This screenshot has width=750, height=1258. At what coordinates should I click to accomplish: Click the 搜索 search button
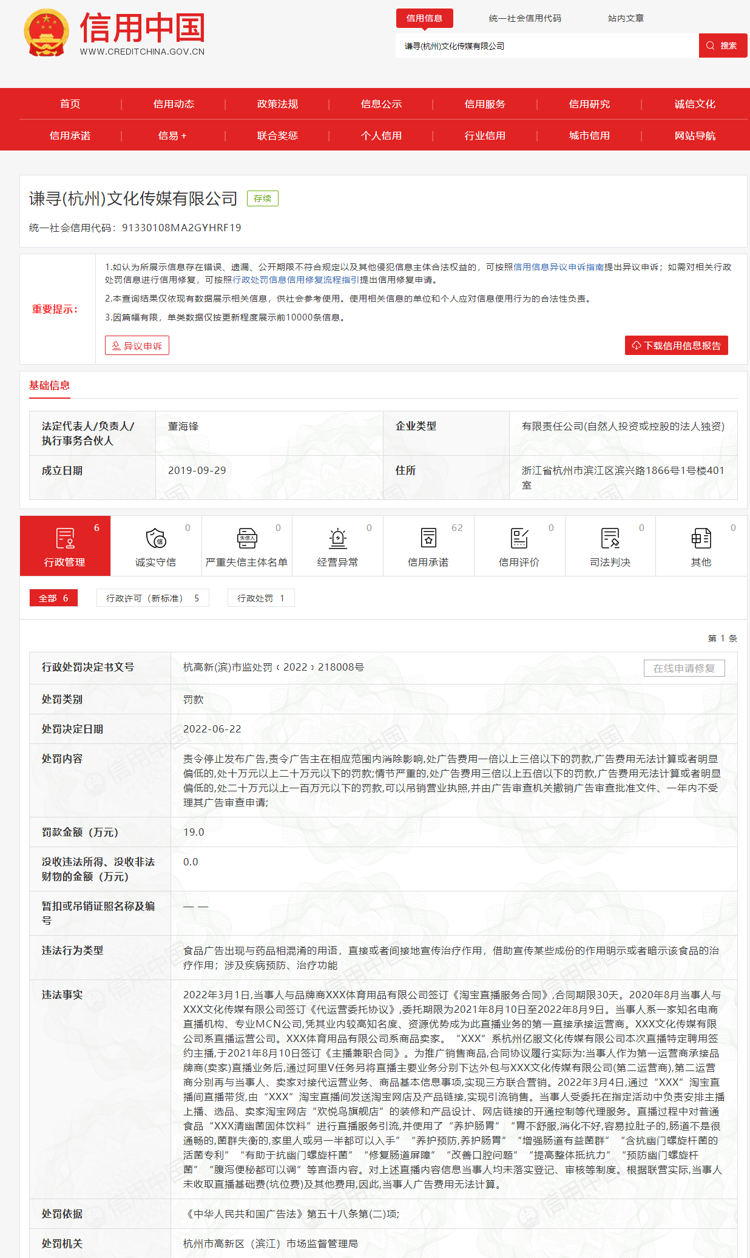[723, 46]
